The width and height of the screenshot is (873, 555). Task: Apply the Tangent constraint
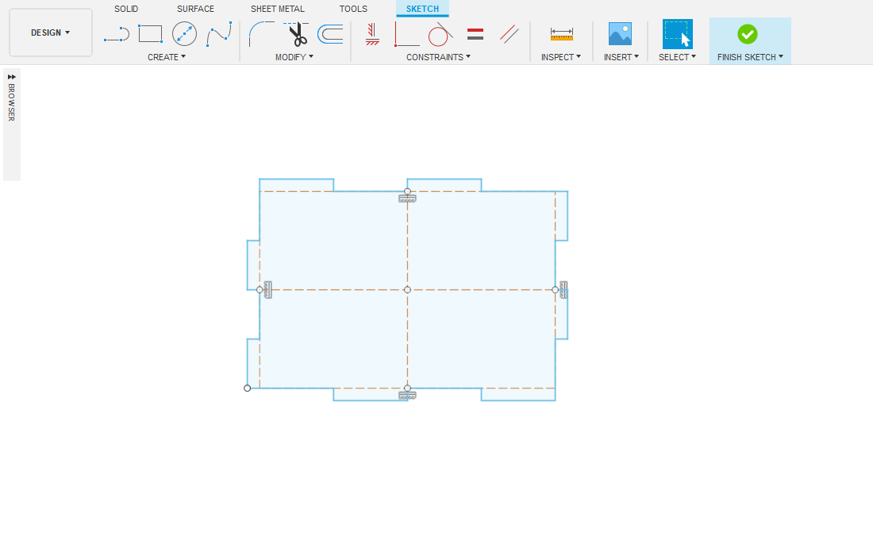pyautogui.click(x=440, y=34)
